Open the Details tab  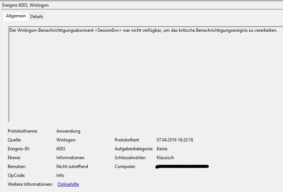(36, 17)
